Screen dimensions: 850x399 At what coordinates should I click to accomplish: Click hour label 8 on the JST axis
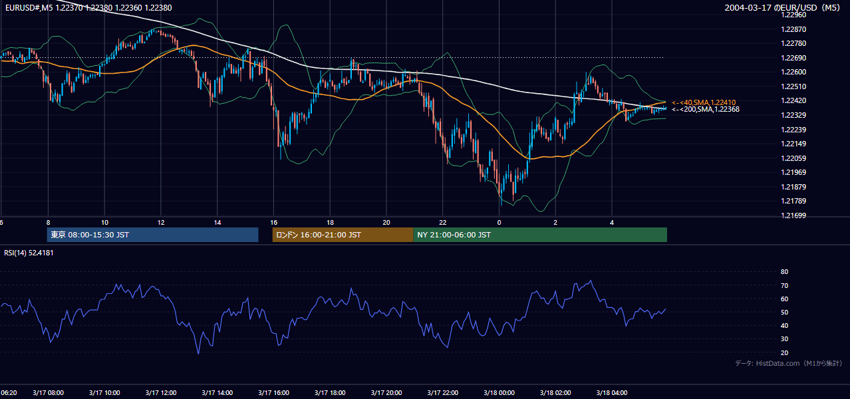coord(48,222)
